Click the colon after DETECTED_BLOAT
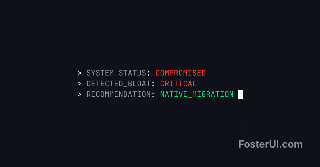 tap(153, 84)
